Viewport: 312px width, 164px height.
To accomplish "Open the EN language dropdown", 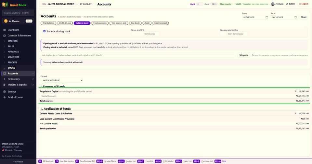I will click(214, 4).
